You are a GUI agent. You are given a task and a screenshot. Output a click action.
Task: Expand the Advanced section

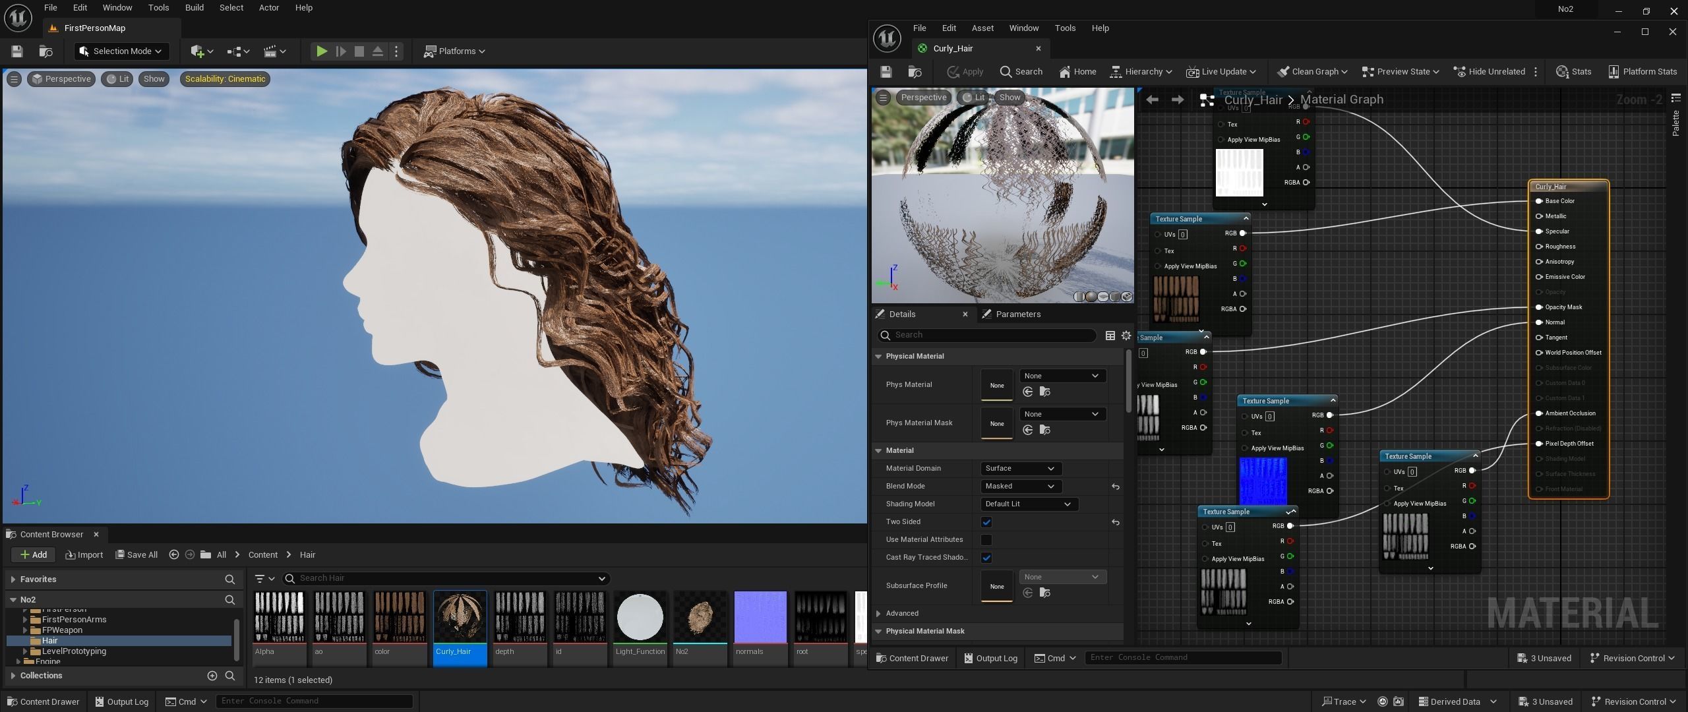(x=878, y=614)
